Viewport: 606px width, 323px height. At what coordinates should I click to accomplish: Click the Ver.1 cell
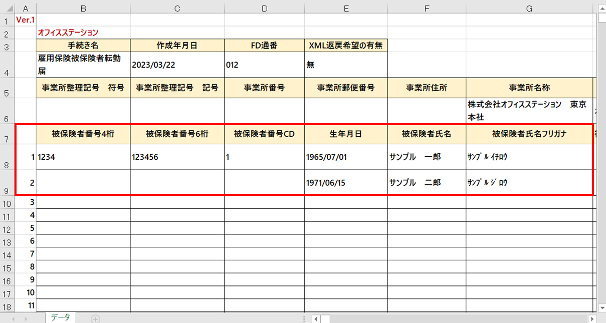(26, 20)
